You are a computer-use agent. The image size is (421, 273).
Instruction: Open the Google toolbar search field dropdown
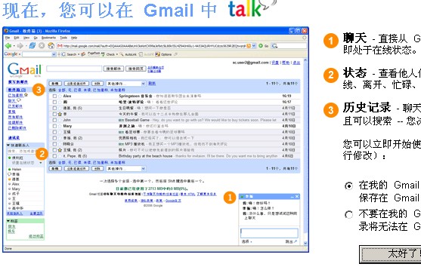pos(54,54)
